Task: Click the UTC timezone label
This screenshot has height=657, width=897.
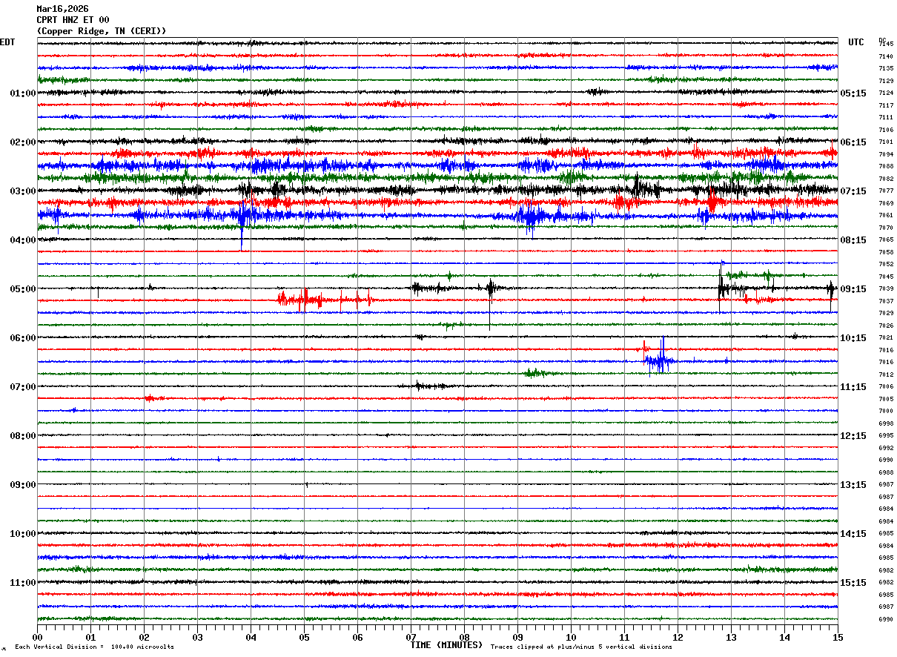Action: [x=856, y=42]
